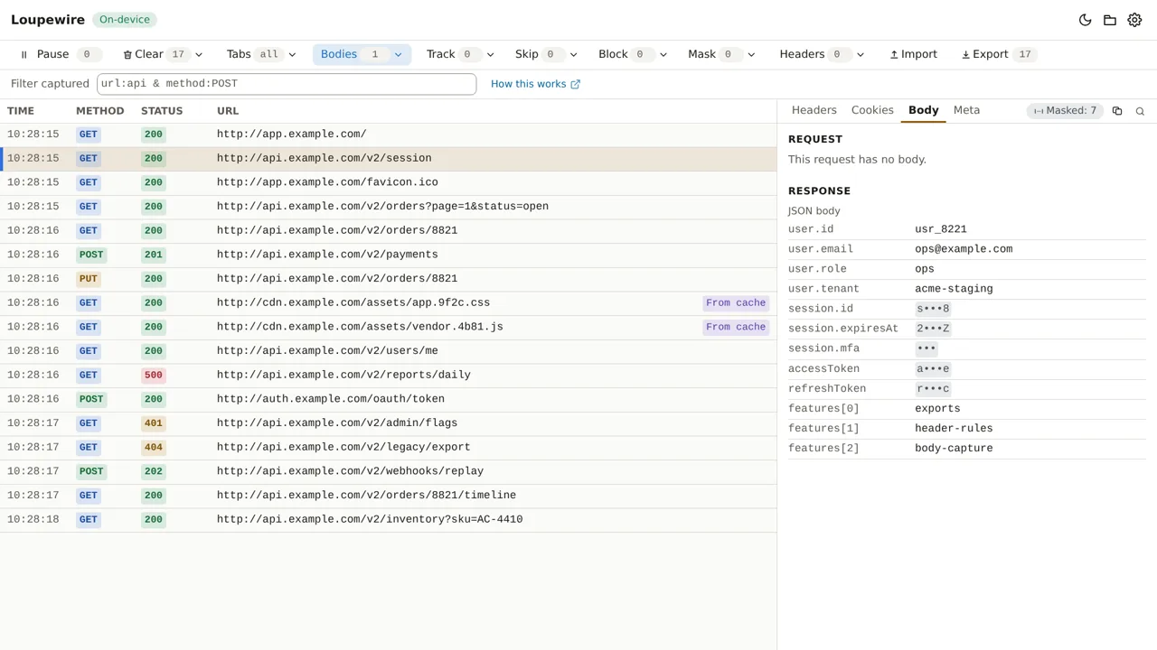Click 'From cache' badge on app.9f2c.css

point(736,303)
